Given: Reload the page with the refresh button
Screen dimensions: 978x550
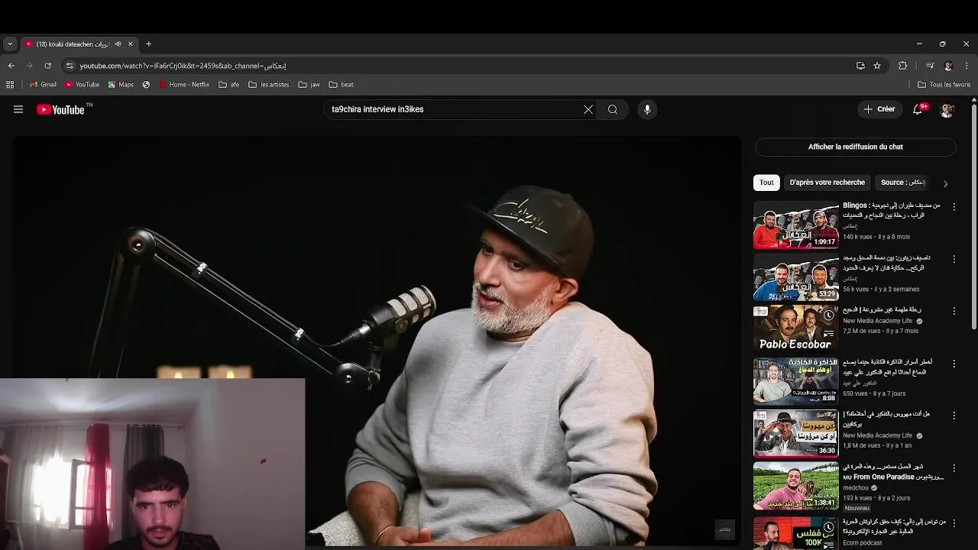Looking at the screenshot, I should tap(47, 66).
